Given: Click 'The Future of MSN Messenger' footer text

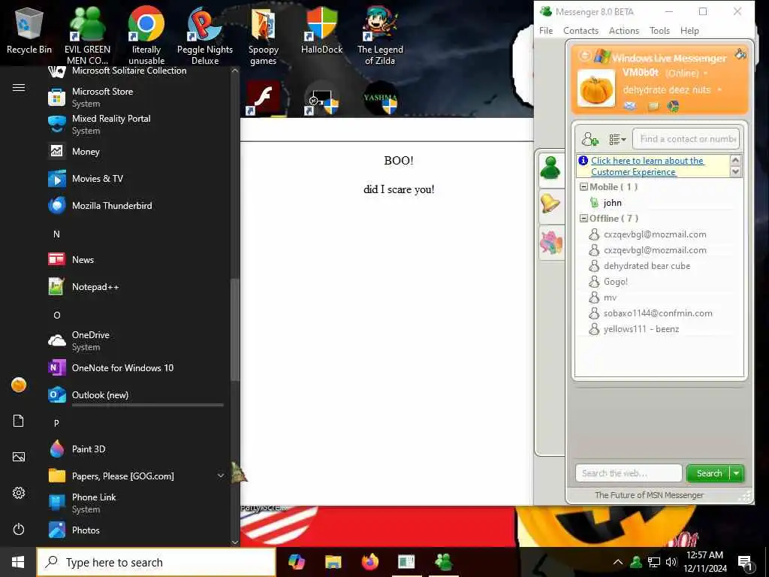Looking at the screenshot, I should point(649,495).
